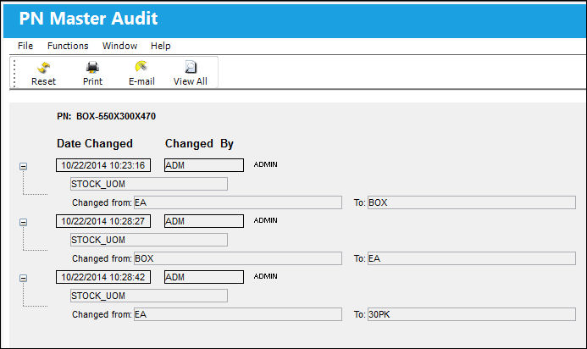Viewport: 587px width, 349px height.
Task: Open the Window menu
Action: (119, 46)
